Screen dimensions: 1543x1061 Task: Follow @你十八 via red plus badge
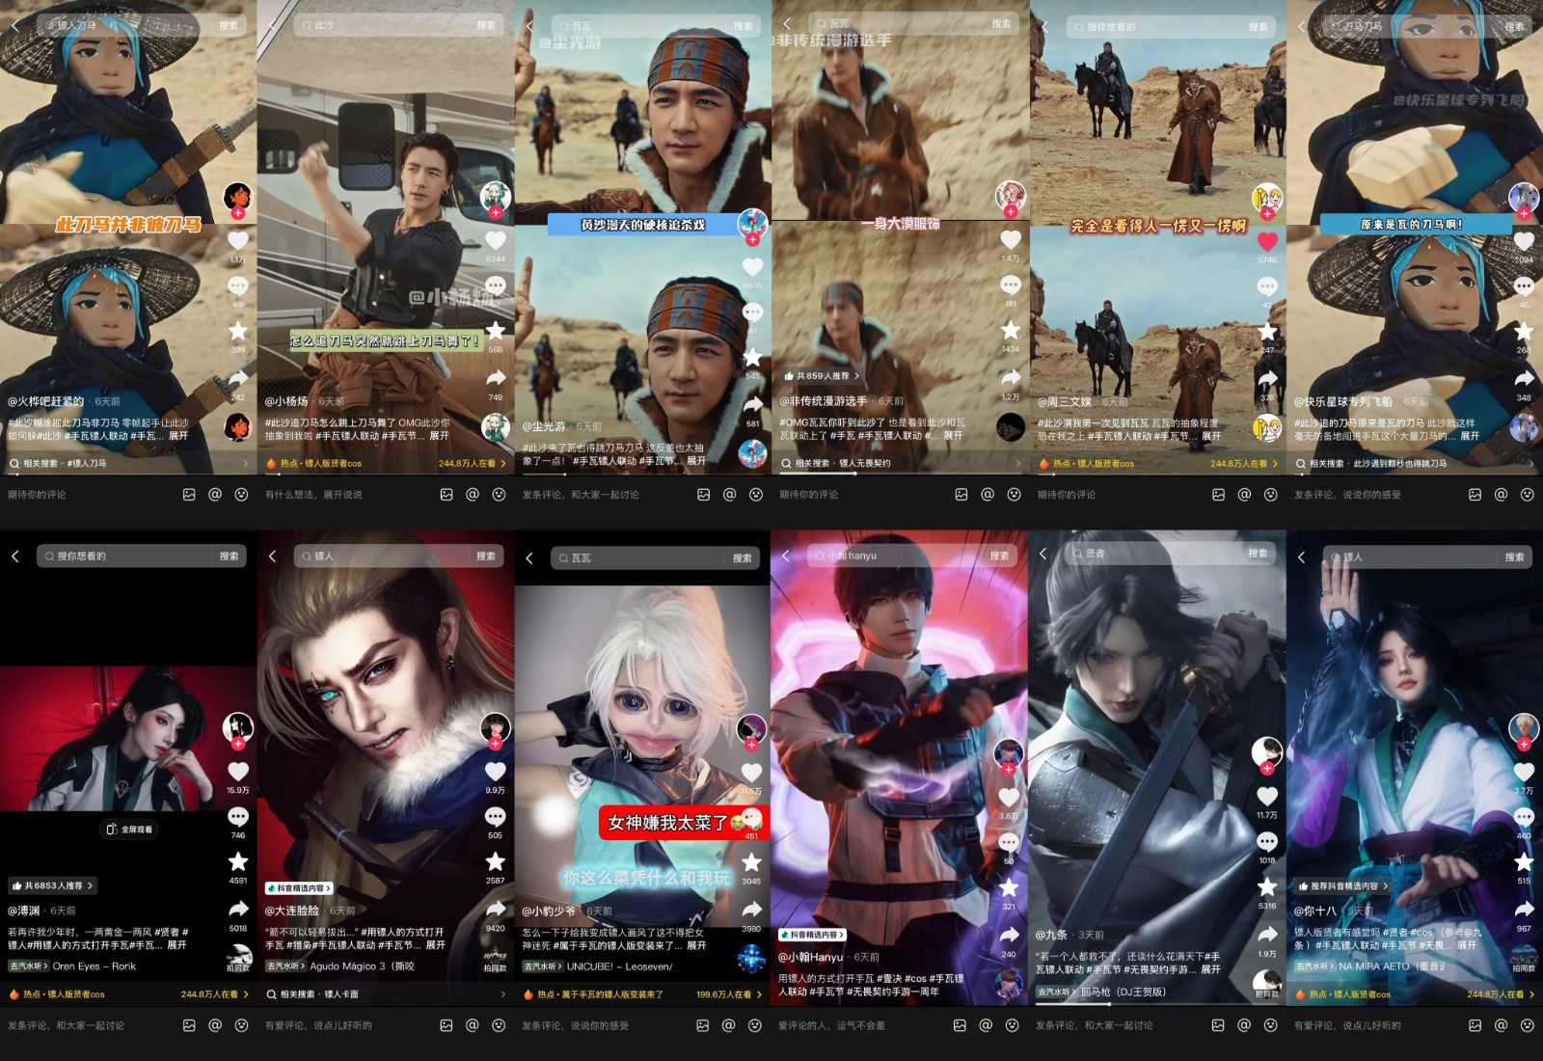[1524, 744]
